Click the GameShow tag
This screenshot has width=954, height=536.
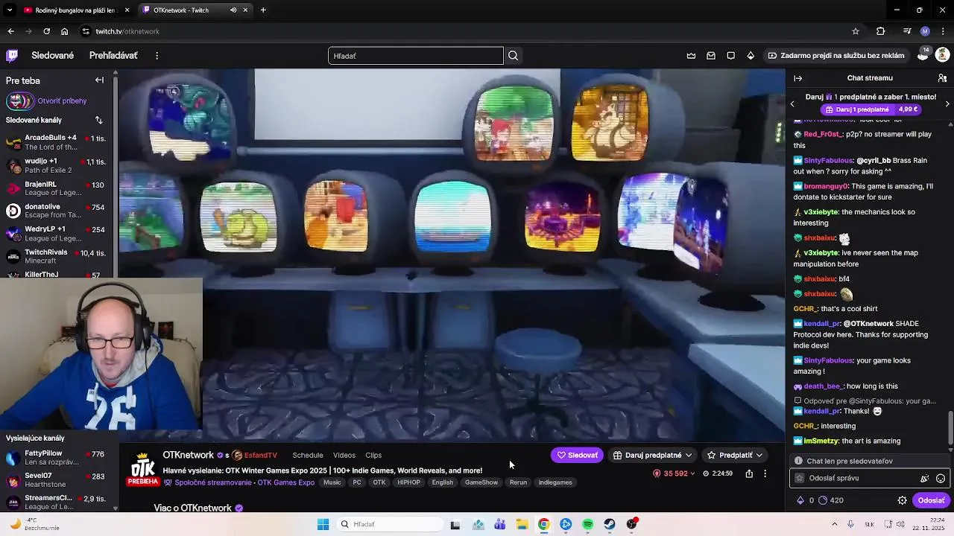481,482
